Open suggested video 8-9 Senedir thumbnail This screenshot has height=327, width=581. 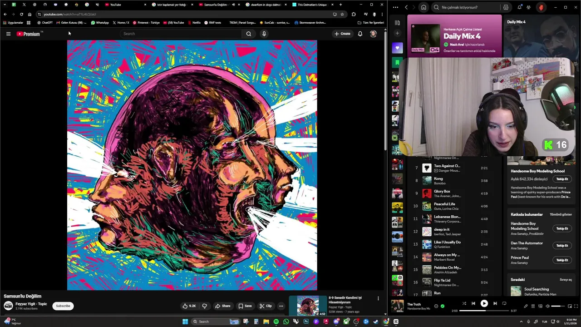(x=308, y=306)
